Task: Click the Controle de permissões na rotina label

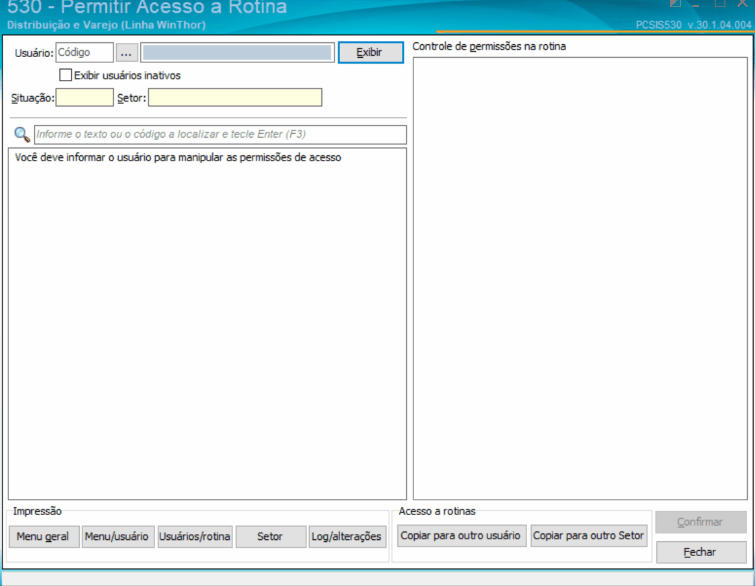Action: 489,47
